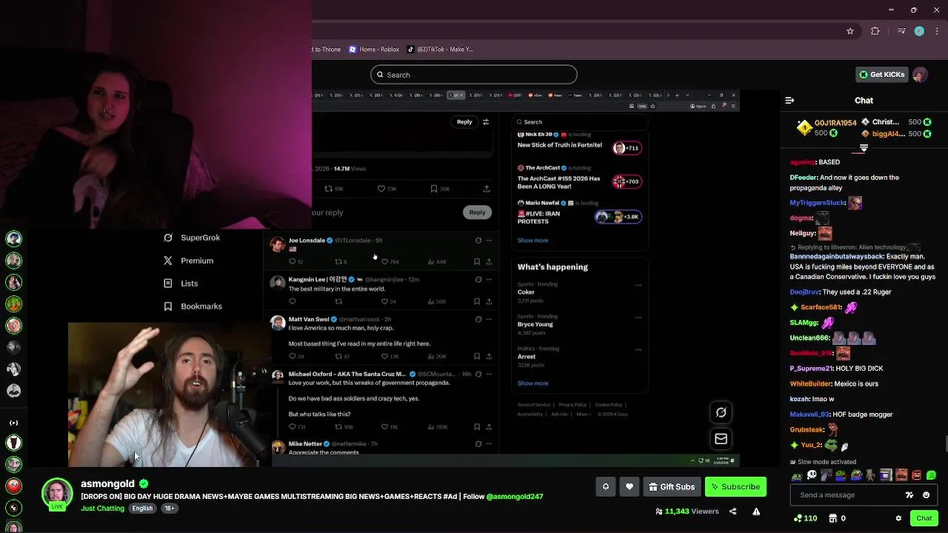Open the shop icon showing 0
The width and height of the screenshot is (948, 533).
pos(837,518)
